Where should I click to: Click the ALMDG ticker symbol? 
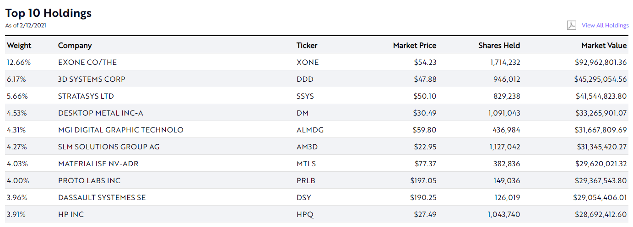(310, 130)
